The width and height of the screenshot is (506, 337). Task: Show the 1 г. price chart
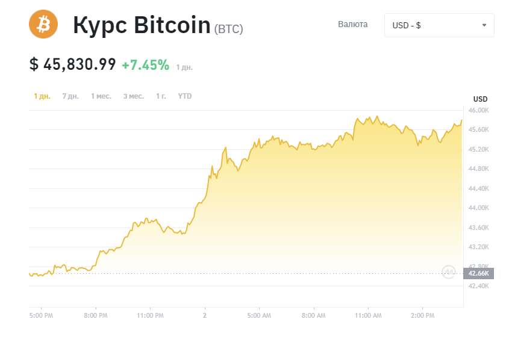(161, 96)
